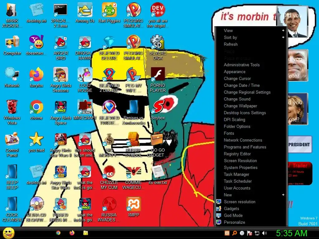Select Change Cursor menu entry

[251, 78]
